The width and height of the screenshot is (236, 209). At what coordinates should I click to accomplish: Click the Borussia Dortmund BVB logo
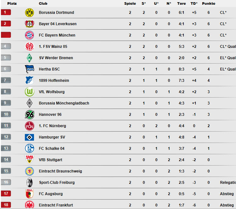tap(29, 13)
